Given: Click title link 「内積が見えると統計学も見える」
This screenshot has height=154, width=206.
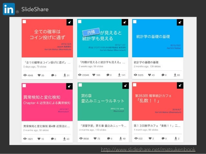Looking at the screenshot, I should tap(102, 62).
